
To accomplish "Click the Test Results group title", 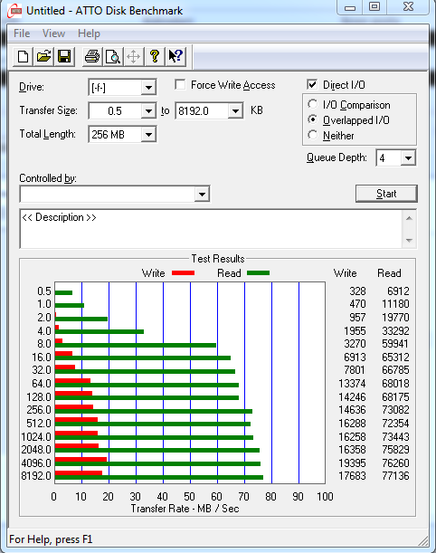I will pyautogui.click(x=218, y=259).
